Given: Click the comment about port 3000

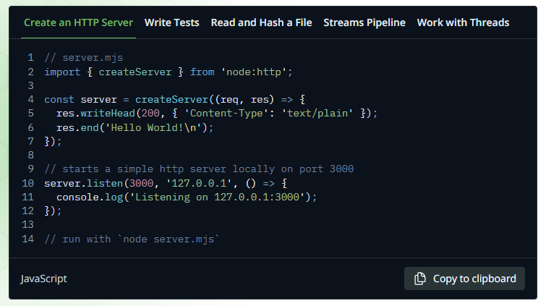Looking at the screenshot, I should tap(199, 169).
